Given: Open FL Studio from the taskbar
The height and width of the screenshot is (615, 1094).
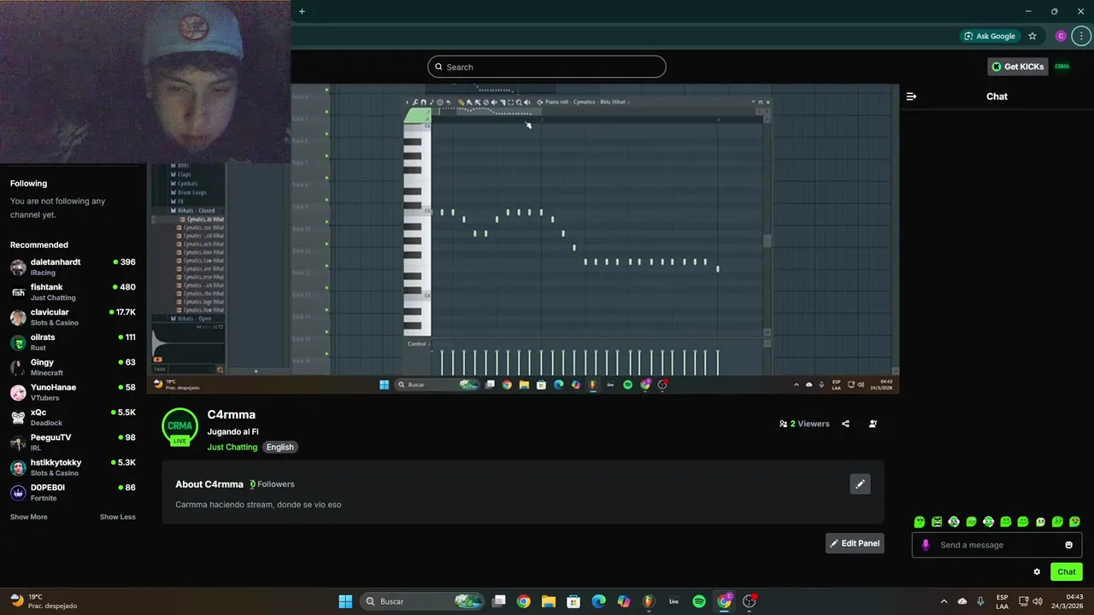Looking at the screenshot, I should 649,601.
